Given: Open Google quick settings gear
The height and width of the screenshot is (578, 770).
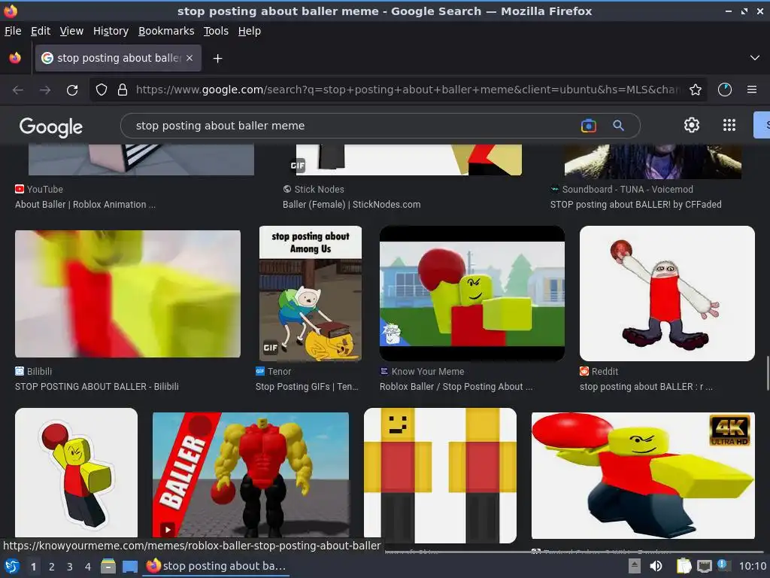Looking at the screenshot, I should tap(692, 126).
